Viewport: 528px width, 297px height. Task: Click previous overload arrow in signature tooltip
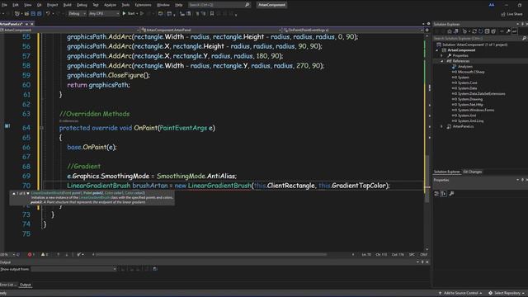(x=14, y=193)
